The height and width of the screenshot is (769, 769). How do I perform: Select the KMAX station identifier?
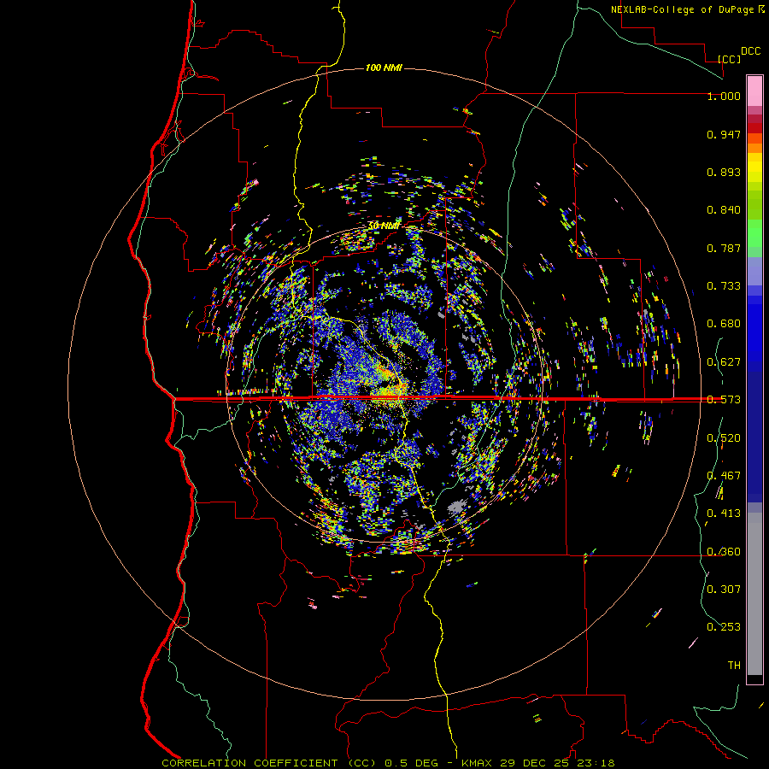tap(478, 763)
